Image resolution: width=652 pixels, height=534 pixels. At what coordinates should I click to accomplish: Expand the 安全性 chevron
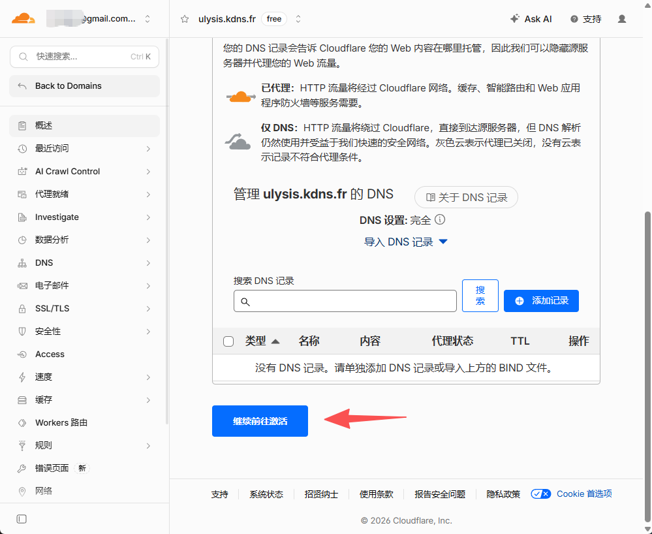point(148,332)
